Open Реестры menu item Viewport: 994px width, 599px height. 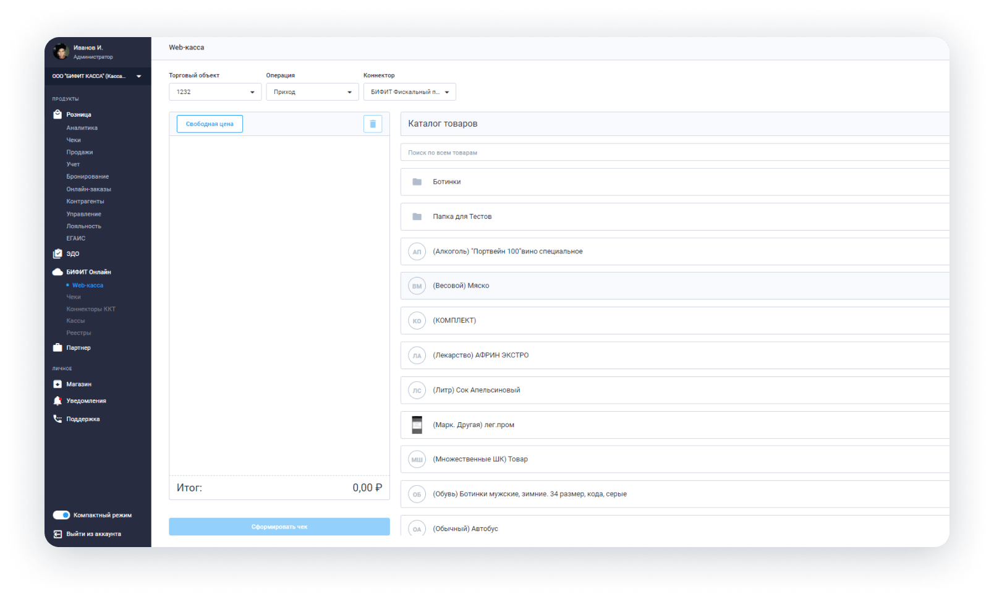[x=79, y=333]
